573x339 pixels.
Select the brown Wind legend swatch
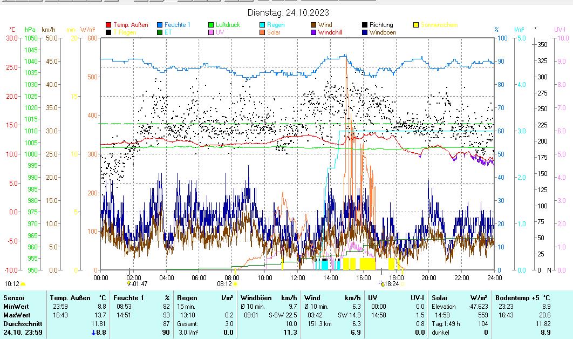click(313, 25)
